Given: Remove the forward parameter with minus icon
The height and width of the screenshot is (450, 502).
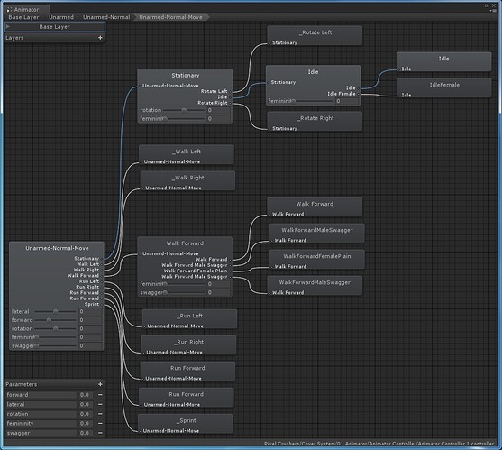Looking at the screenshot, I should coord(100,395).
